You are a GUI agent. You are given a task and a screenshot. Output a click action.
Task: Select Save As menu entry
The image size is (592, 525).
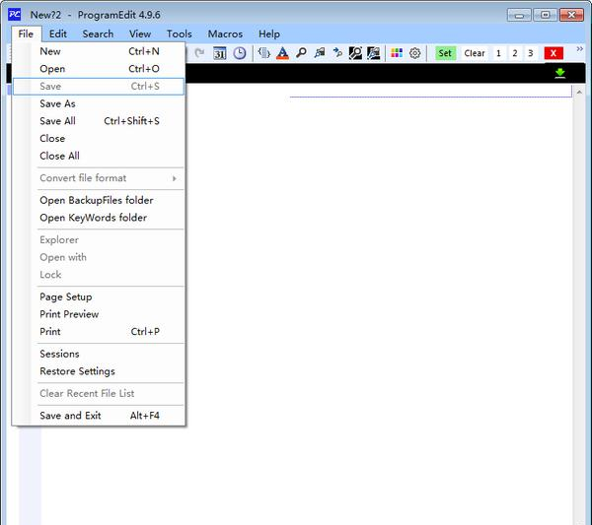click(99, 103)
